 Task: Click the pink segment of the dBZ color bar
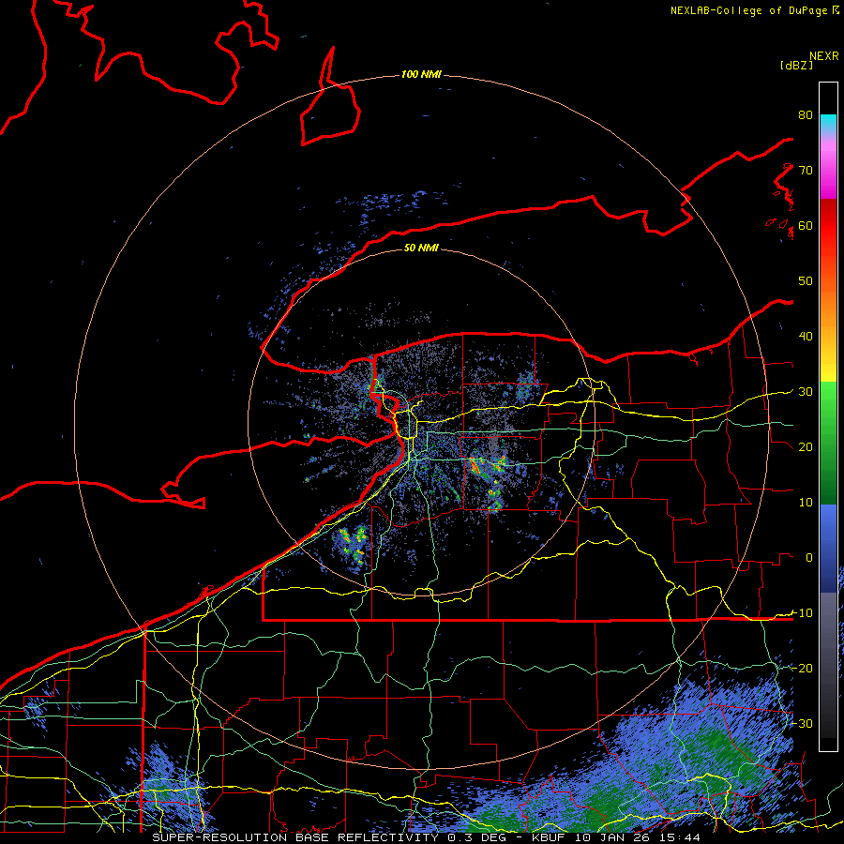(x=828, y=167)
